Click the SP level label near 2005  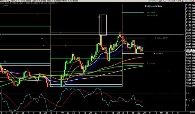(x=159, y=54)
